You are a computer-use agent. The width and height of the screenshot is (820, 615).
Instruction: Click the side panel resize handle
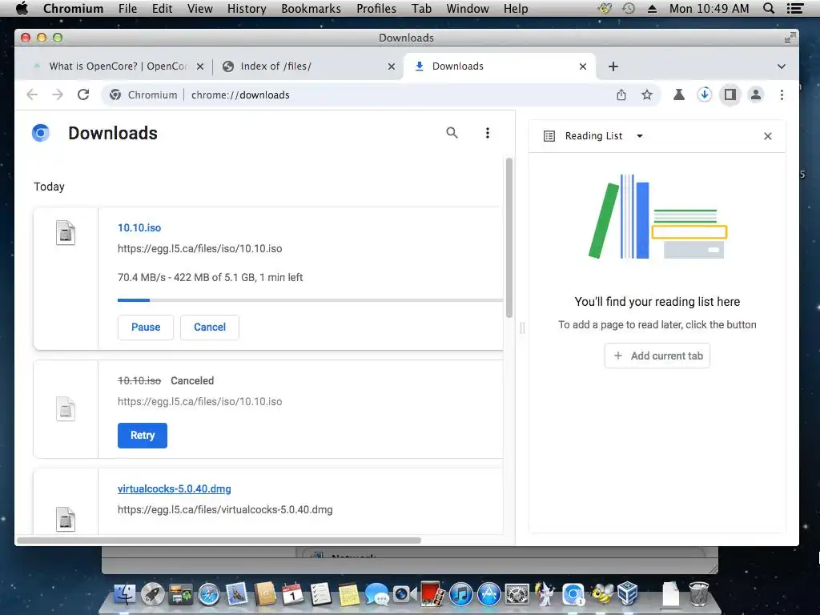pyautogui.click(x=522, y=328)
